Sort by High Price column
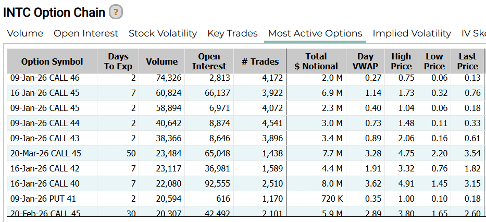The height and width of the screenshot is (222, 486). 401,61
